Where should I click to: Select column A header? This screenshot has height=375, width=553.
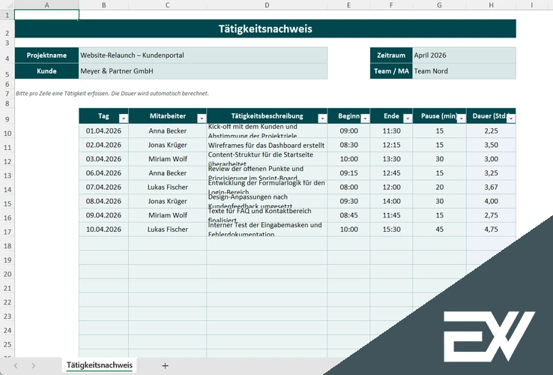pyautogui.click(x=46, y=5)
